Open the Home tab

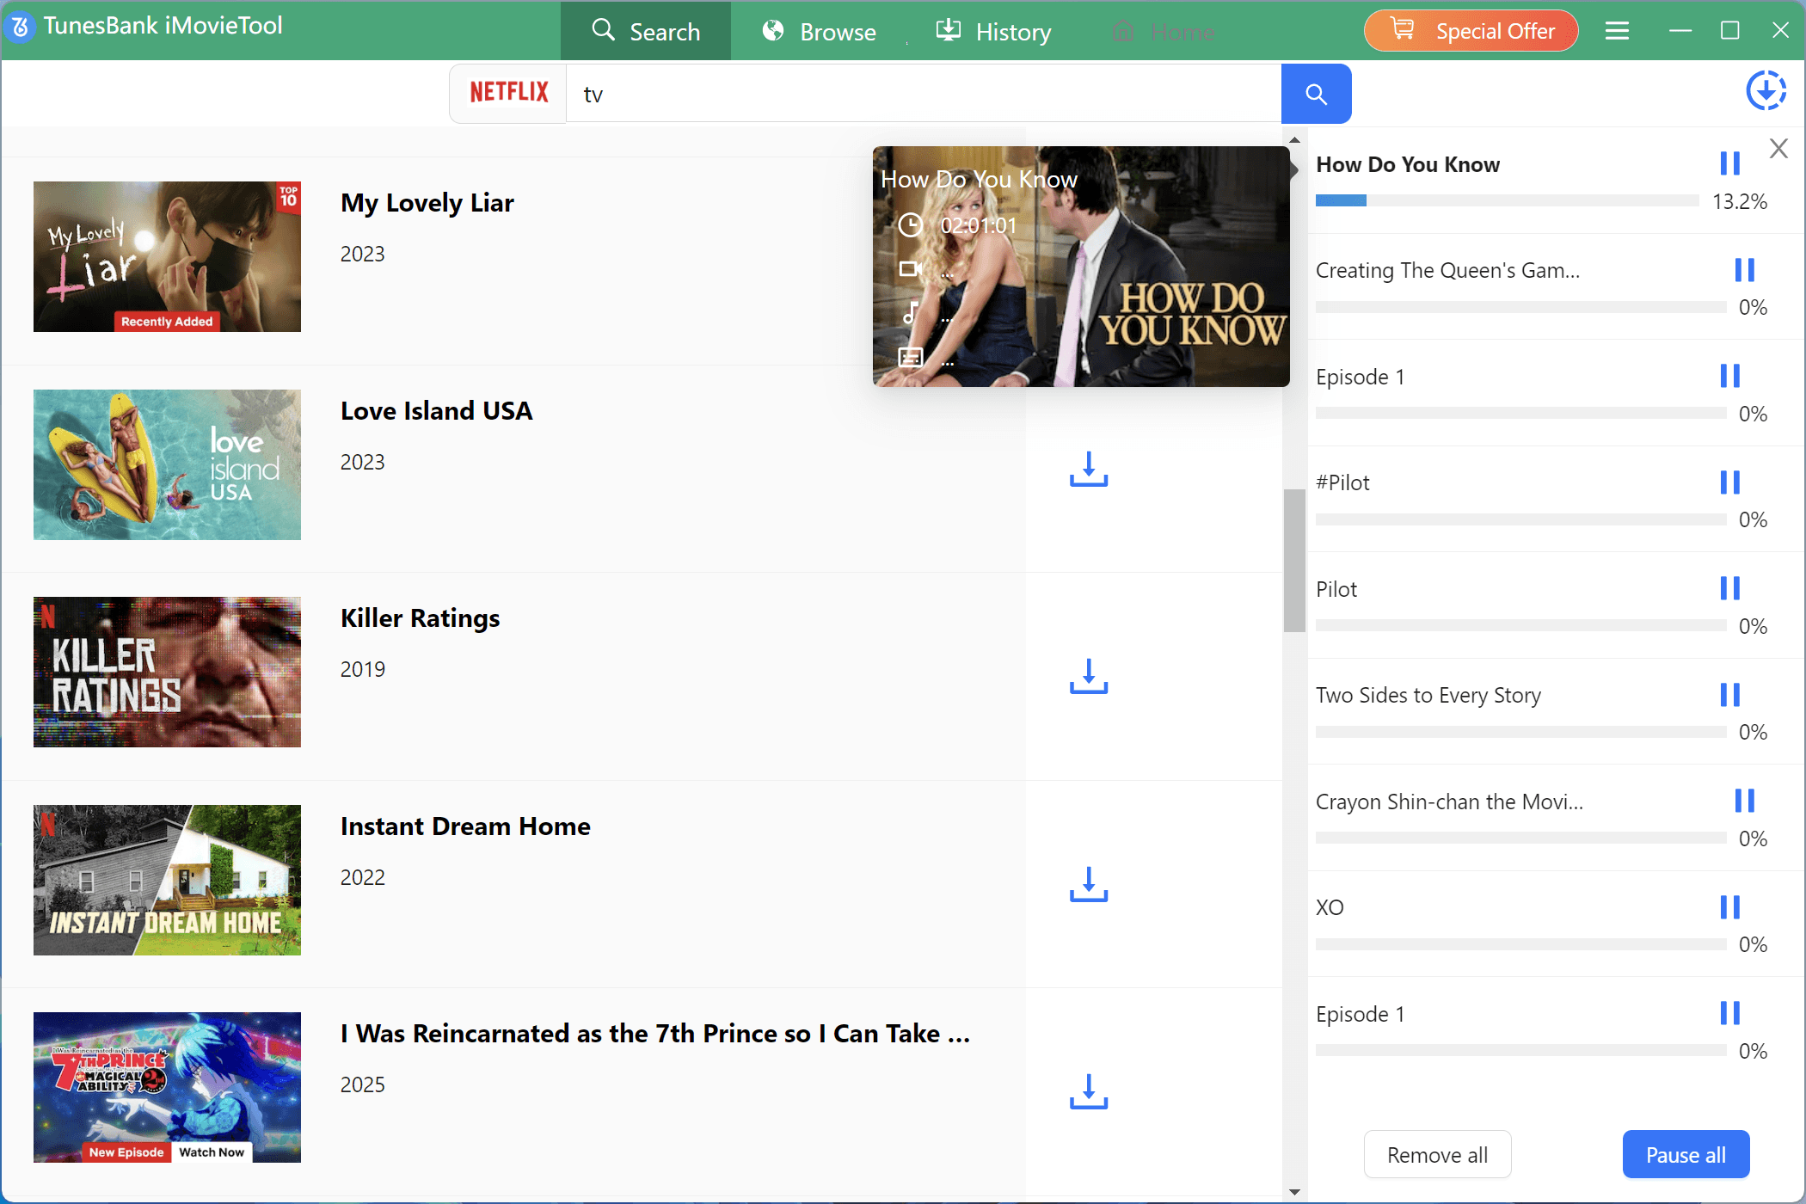(x=1163, y=32)
